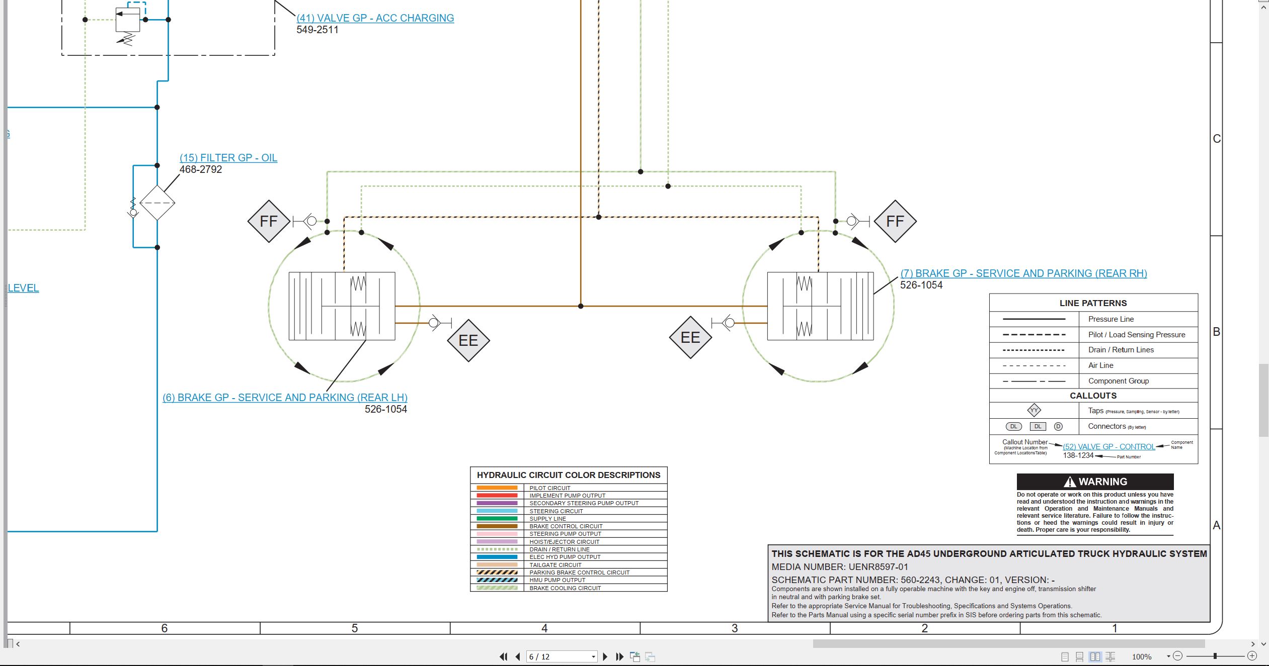
Task: Click the PILOT CIRCUIT orange swatch
Action: point(497,488)
